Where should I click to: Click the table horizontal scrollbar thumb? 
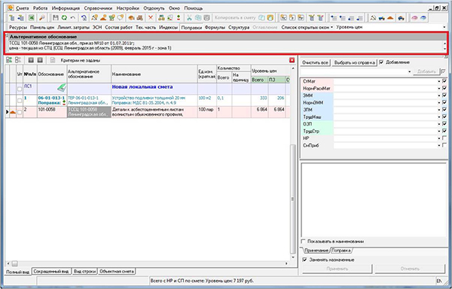click(15, 263)
